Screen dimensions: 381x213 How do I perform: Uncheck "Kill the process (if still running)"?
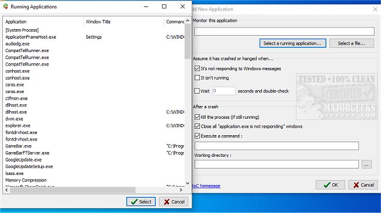(198, 117)
